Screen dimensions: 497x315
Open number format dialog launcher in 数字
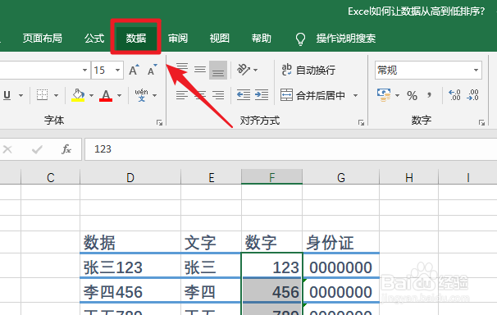[481, 123]
